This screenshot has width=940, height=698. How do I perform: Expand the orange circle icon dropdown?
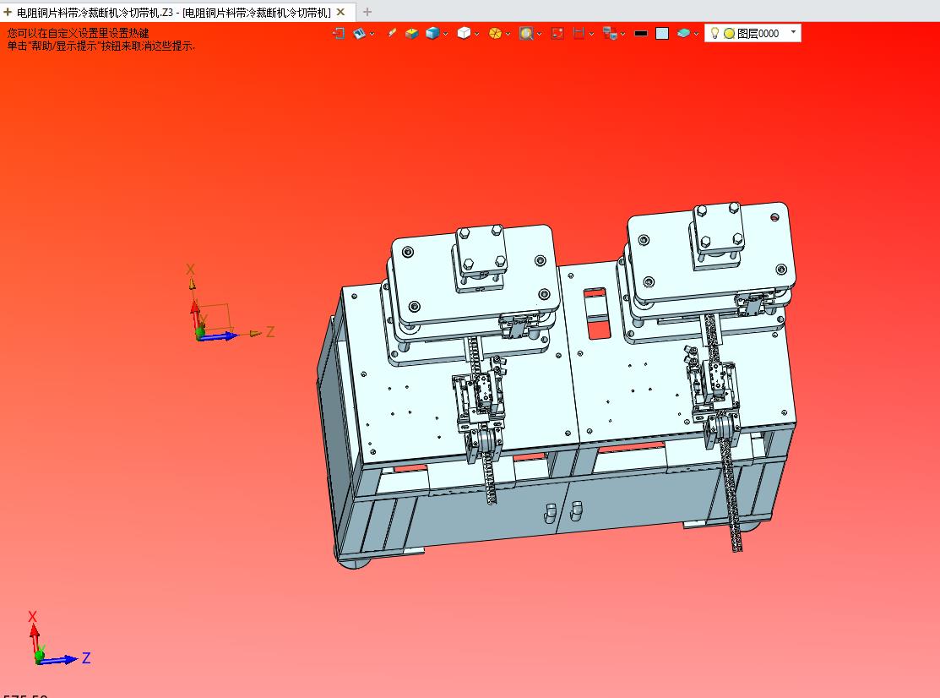tap(508, 34)
